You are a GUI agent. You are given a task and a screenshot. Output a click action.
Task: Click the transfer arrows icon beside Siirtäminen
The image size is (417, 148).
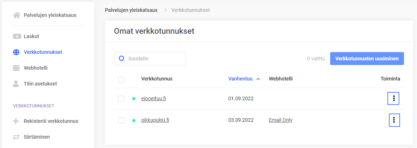(16, 137)
